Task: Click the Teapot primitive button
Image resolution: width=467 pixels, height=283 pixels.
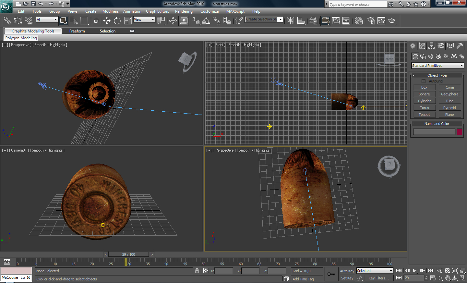Action: (x=424, y=115)
